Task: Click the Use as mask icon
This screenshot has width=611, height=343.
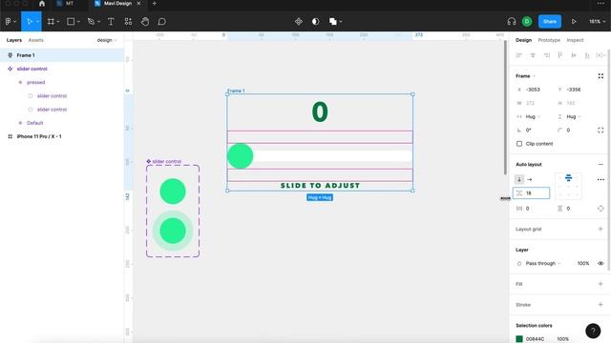Action: [316, 22]
